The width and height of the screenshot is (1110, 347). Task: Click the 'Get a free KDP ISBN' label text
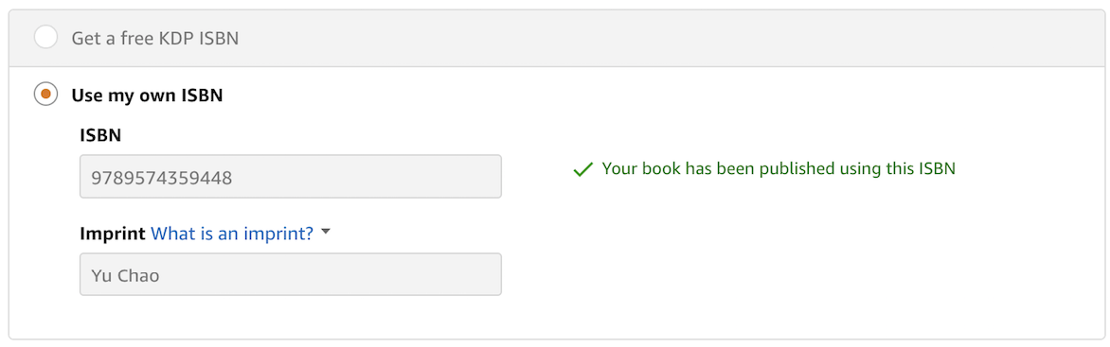[155, 38]
